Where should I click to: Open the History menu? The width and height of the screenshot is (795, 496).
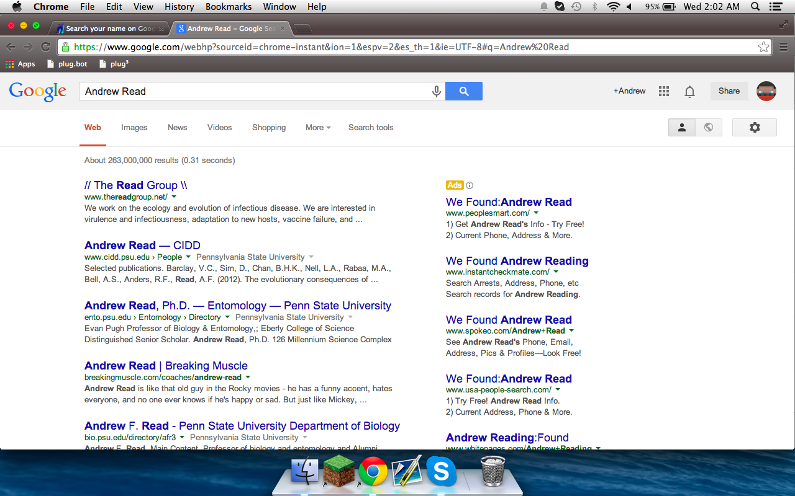pos(179,7)
